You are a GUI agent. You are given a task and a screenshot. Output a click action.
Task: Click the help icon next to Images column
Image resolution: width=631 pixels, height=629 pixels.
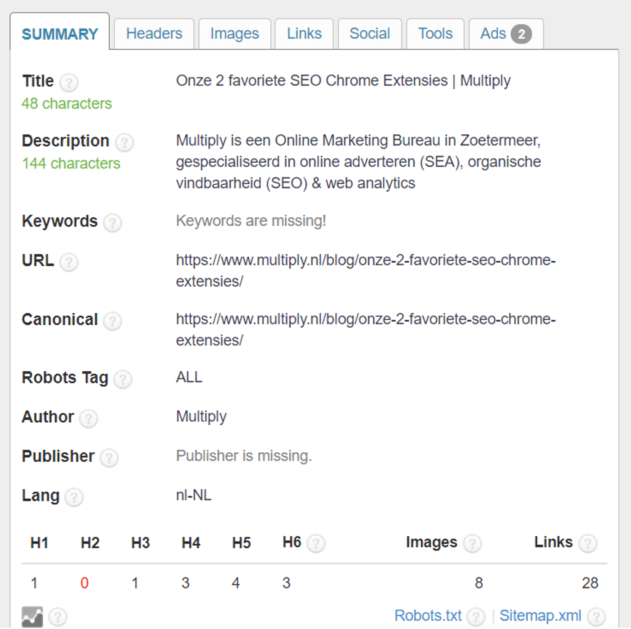pos(472,543)
